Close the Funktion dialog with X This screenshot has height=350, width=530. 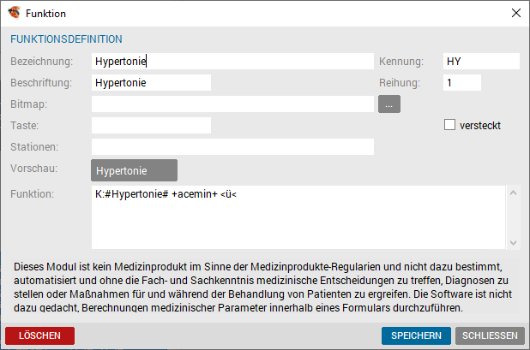pos(515,13)
